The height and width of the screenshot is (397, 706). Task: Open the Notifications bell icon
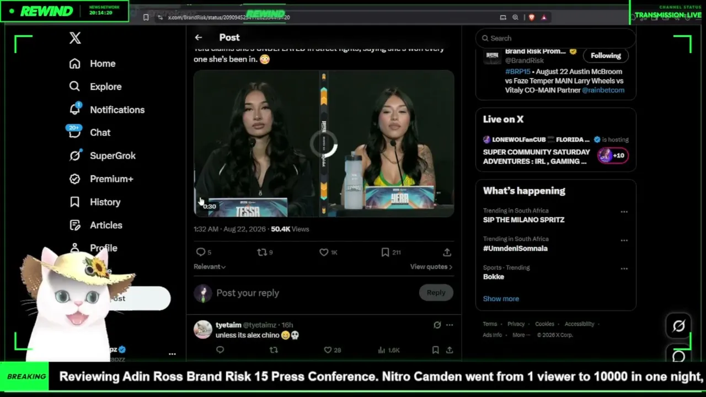[x=74, y=109]
